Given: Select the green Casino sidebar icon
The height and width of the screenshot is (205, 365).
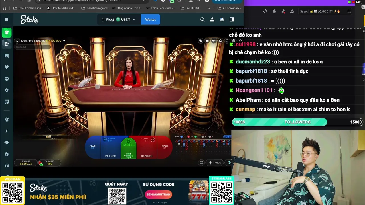Looking at the screenshot, I should point(7,32).
